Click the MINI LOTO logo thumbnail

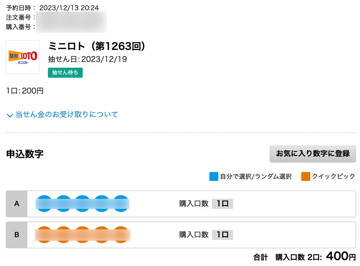[x=23, y=57]
